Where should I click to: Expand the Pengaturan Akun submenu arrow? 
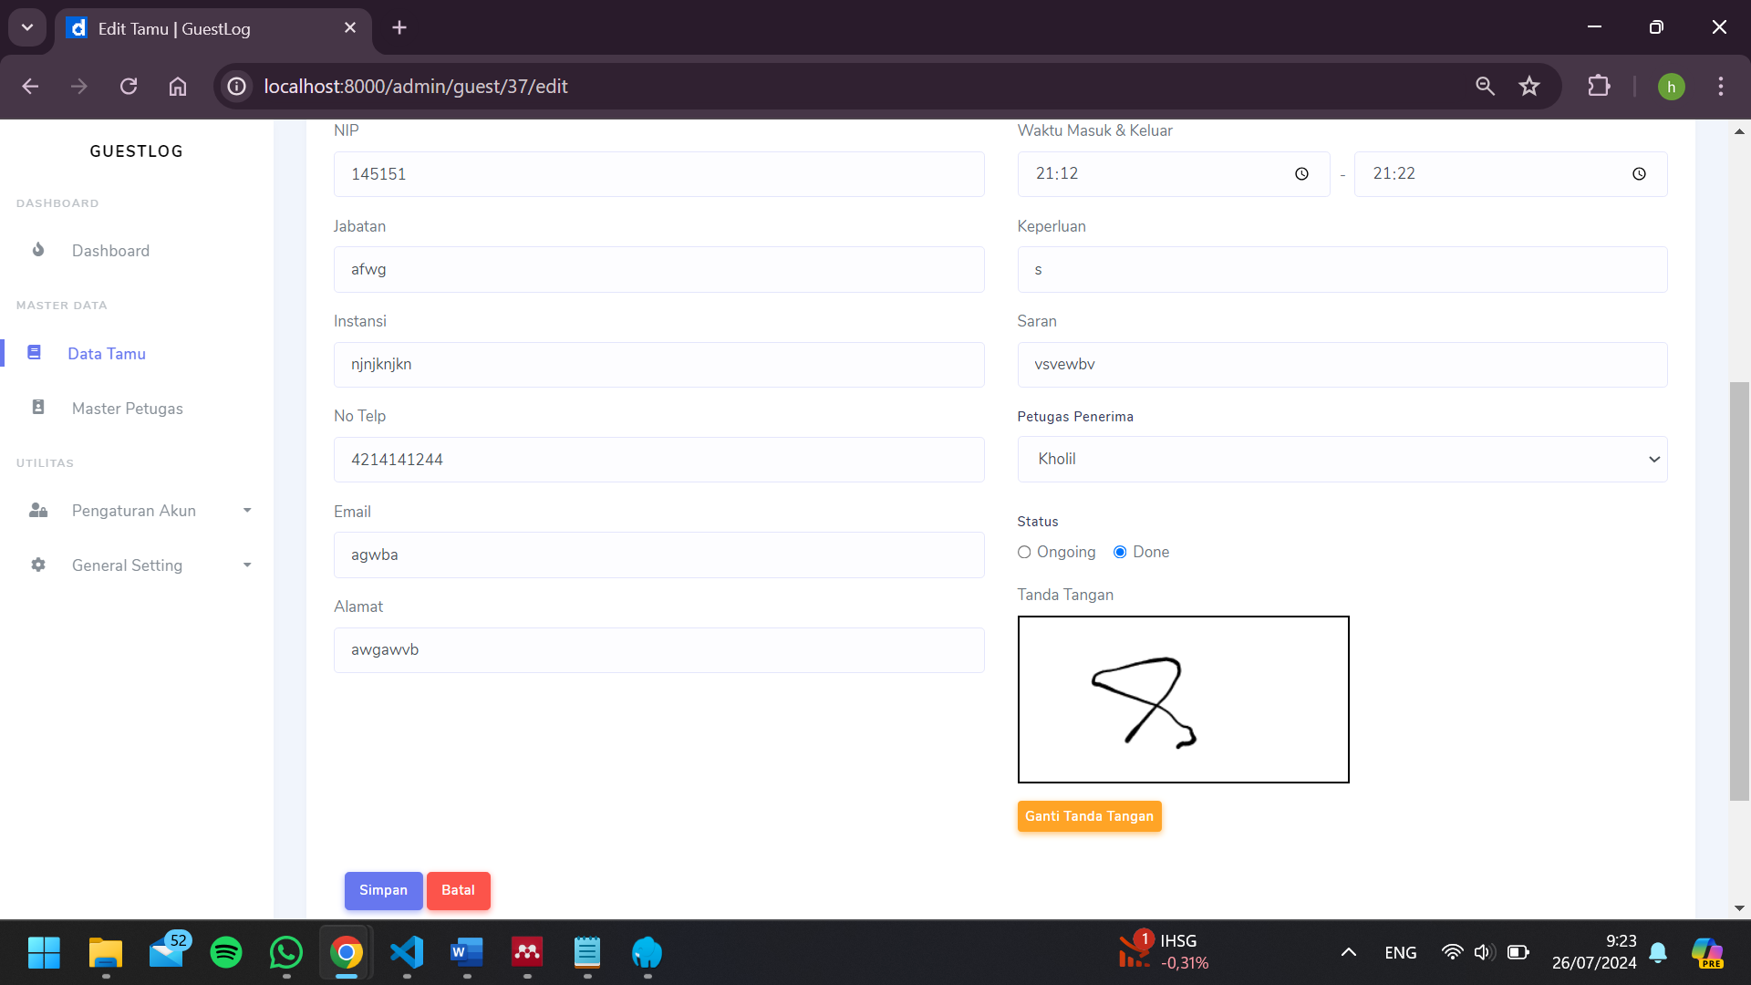pyautogui.click(x=247, y=511)
